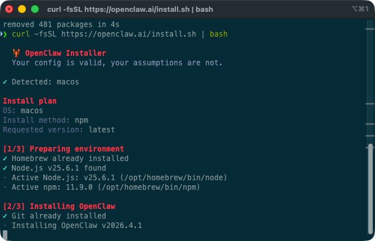Click the "[1/3] Preparing environment" heading
Viewport: 375px width, 241px height.
click(63, 149)
